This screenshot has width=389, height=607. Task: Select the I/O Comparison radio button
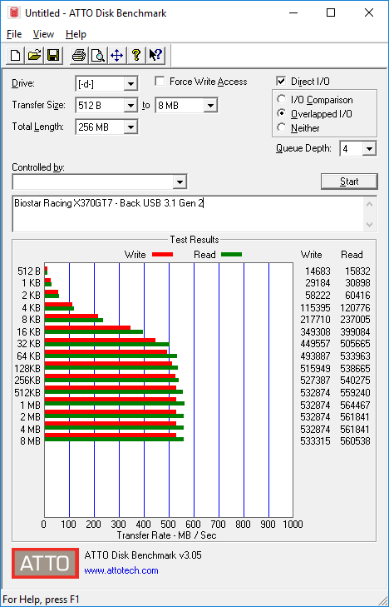(282, 99)
